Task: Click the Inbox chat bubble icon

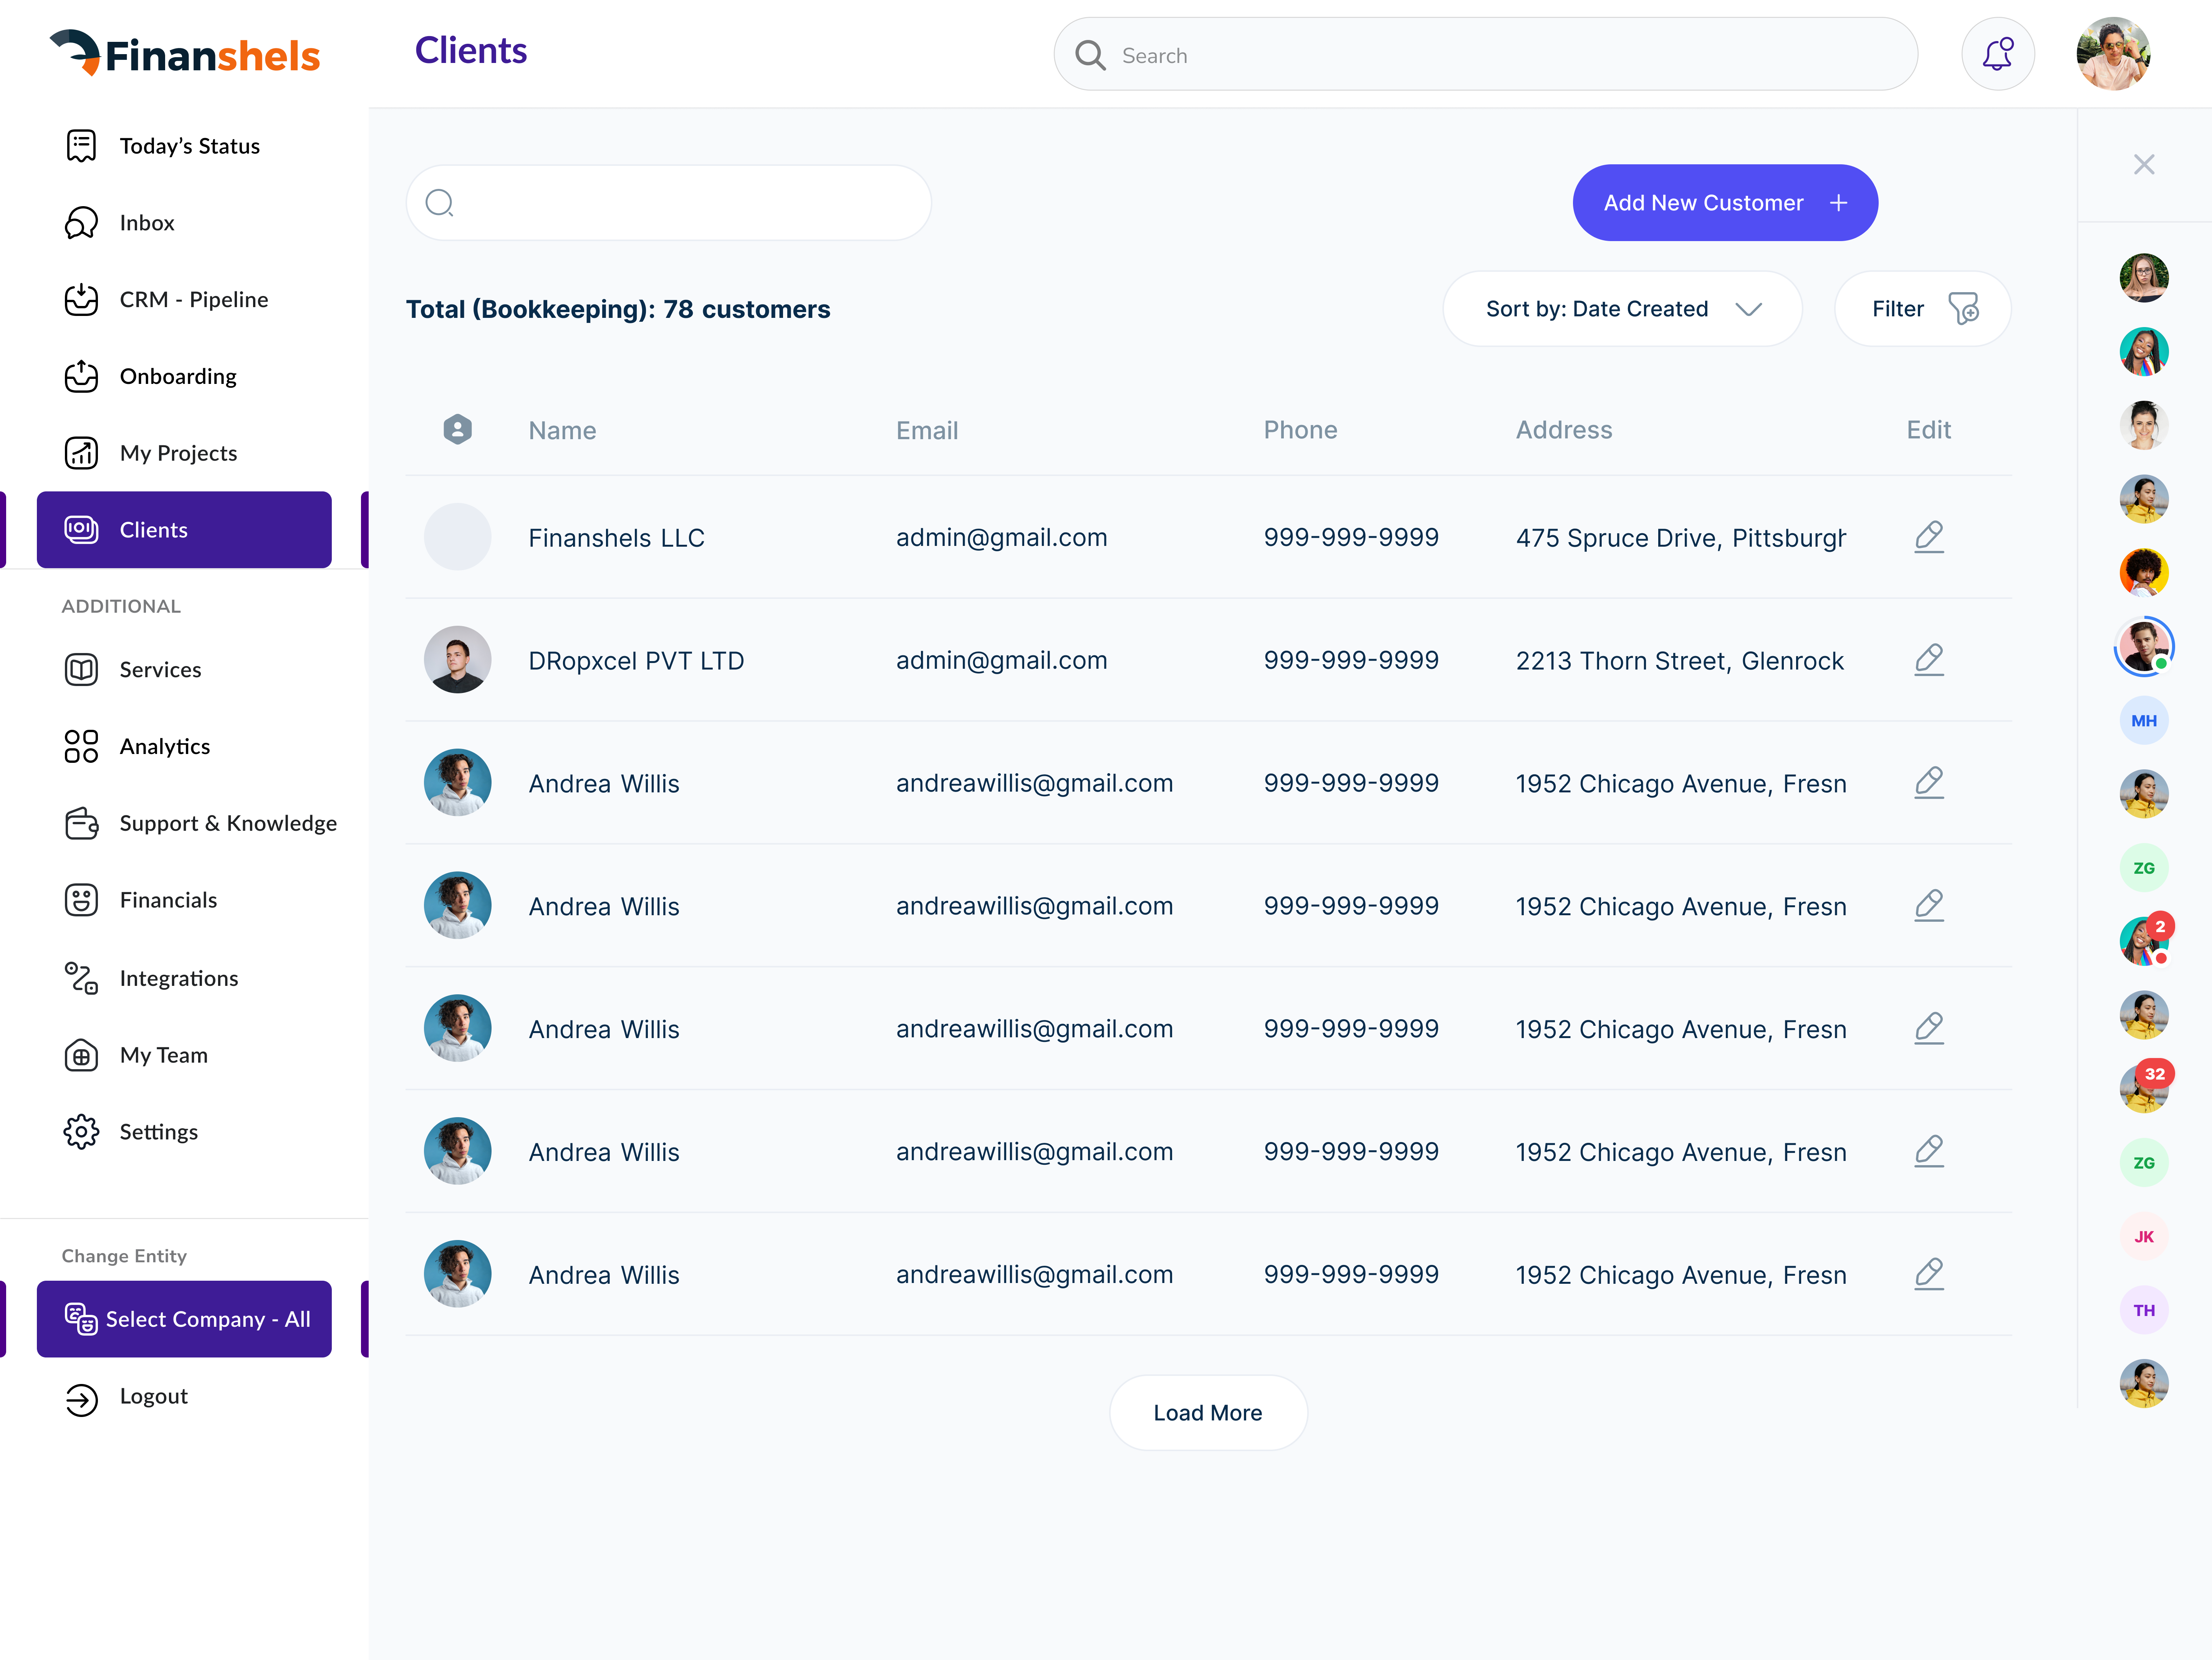Action: coord(81,223)
